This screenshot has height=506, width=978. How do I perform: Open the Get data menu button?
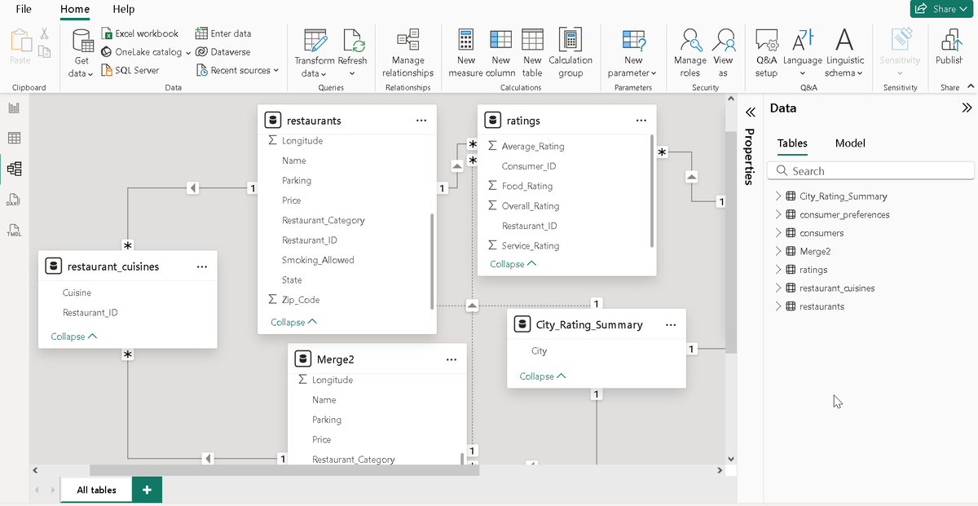tap(82, 53)
